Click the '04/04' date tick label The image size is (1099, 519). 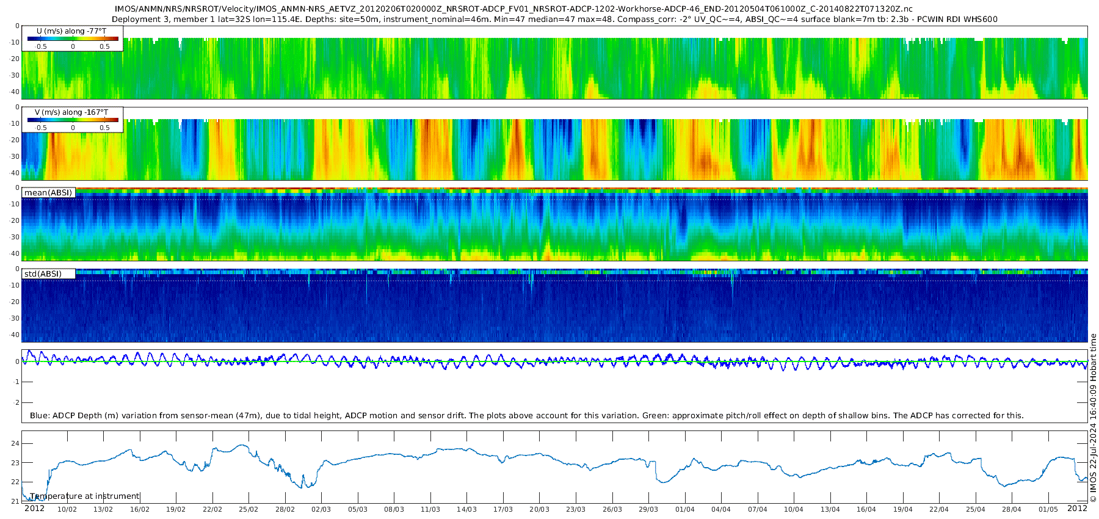(x=721, y=509)
